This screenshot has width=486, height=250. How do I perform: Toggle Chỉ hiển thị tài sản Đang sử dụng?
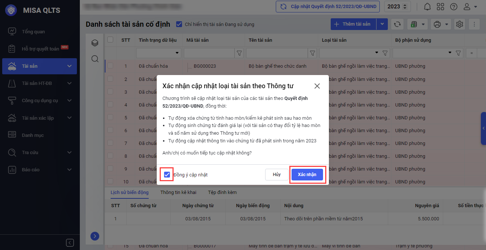179,24
